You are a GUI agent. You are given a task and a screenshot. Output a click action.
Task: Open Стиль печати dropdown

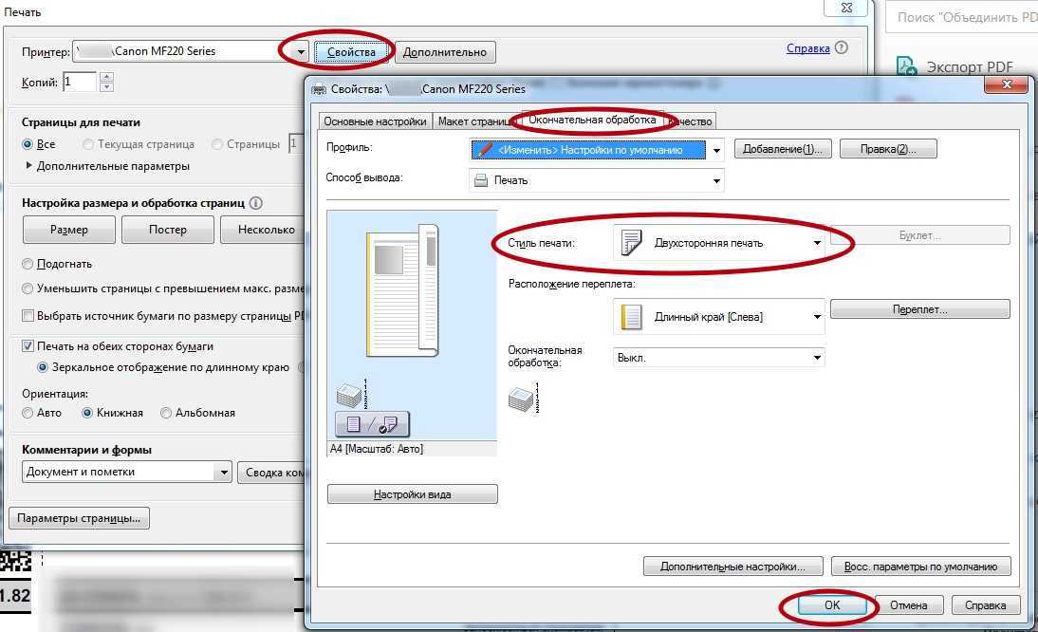719,244
